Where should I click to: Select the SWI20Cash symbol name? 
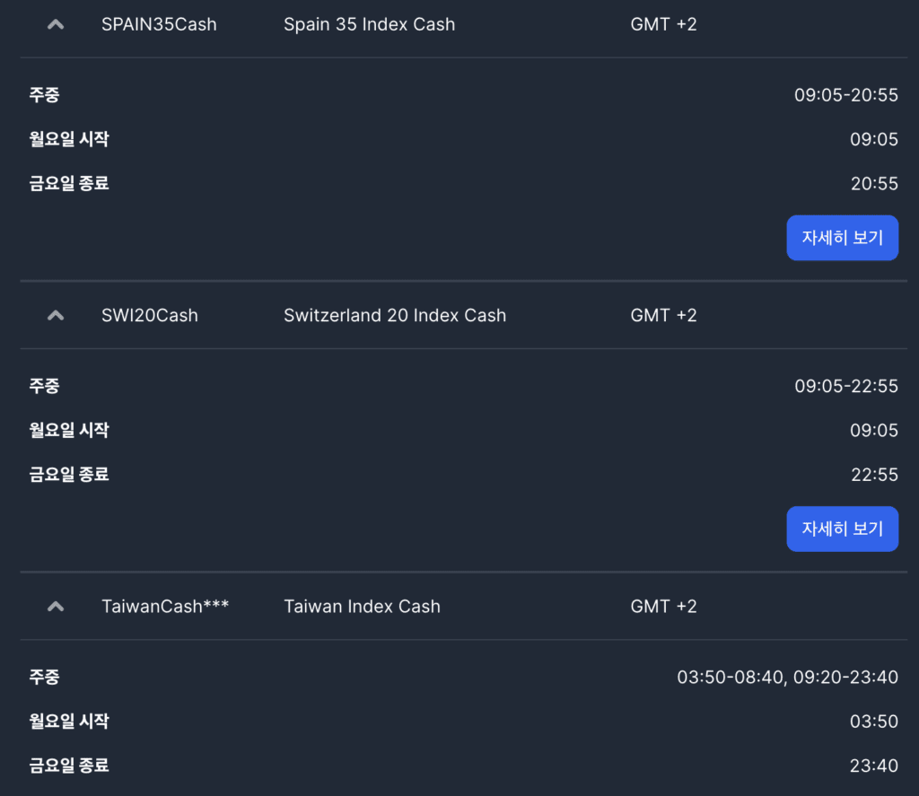click(x=150, y=315)
